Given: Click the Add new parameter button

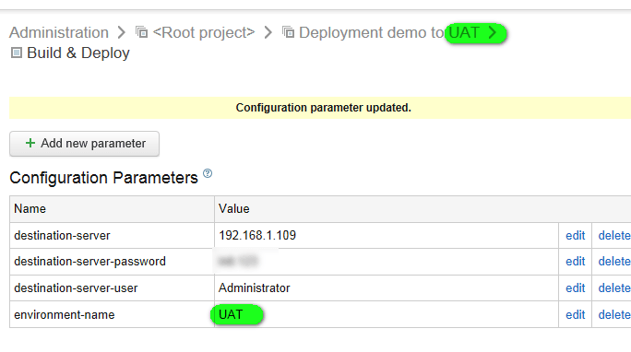Looking at the screenshot, I should [x=85, y=144].
